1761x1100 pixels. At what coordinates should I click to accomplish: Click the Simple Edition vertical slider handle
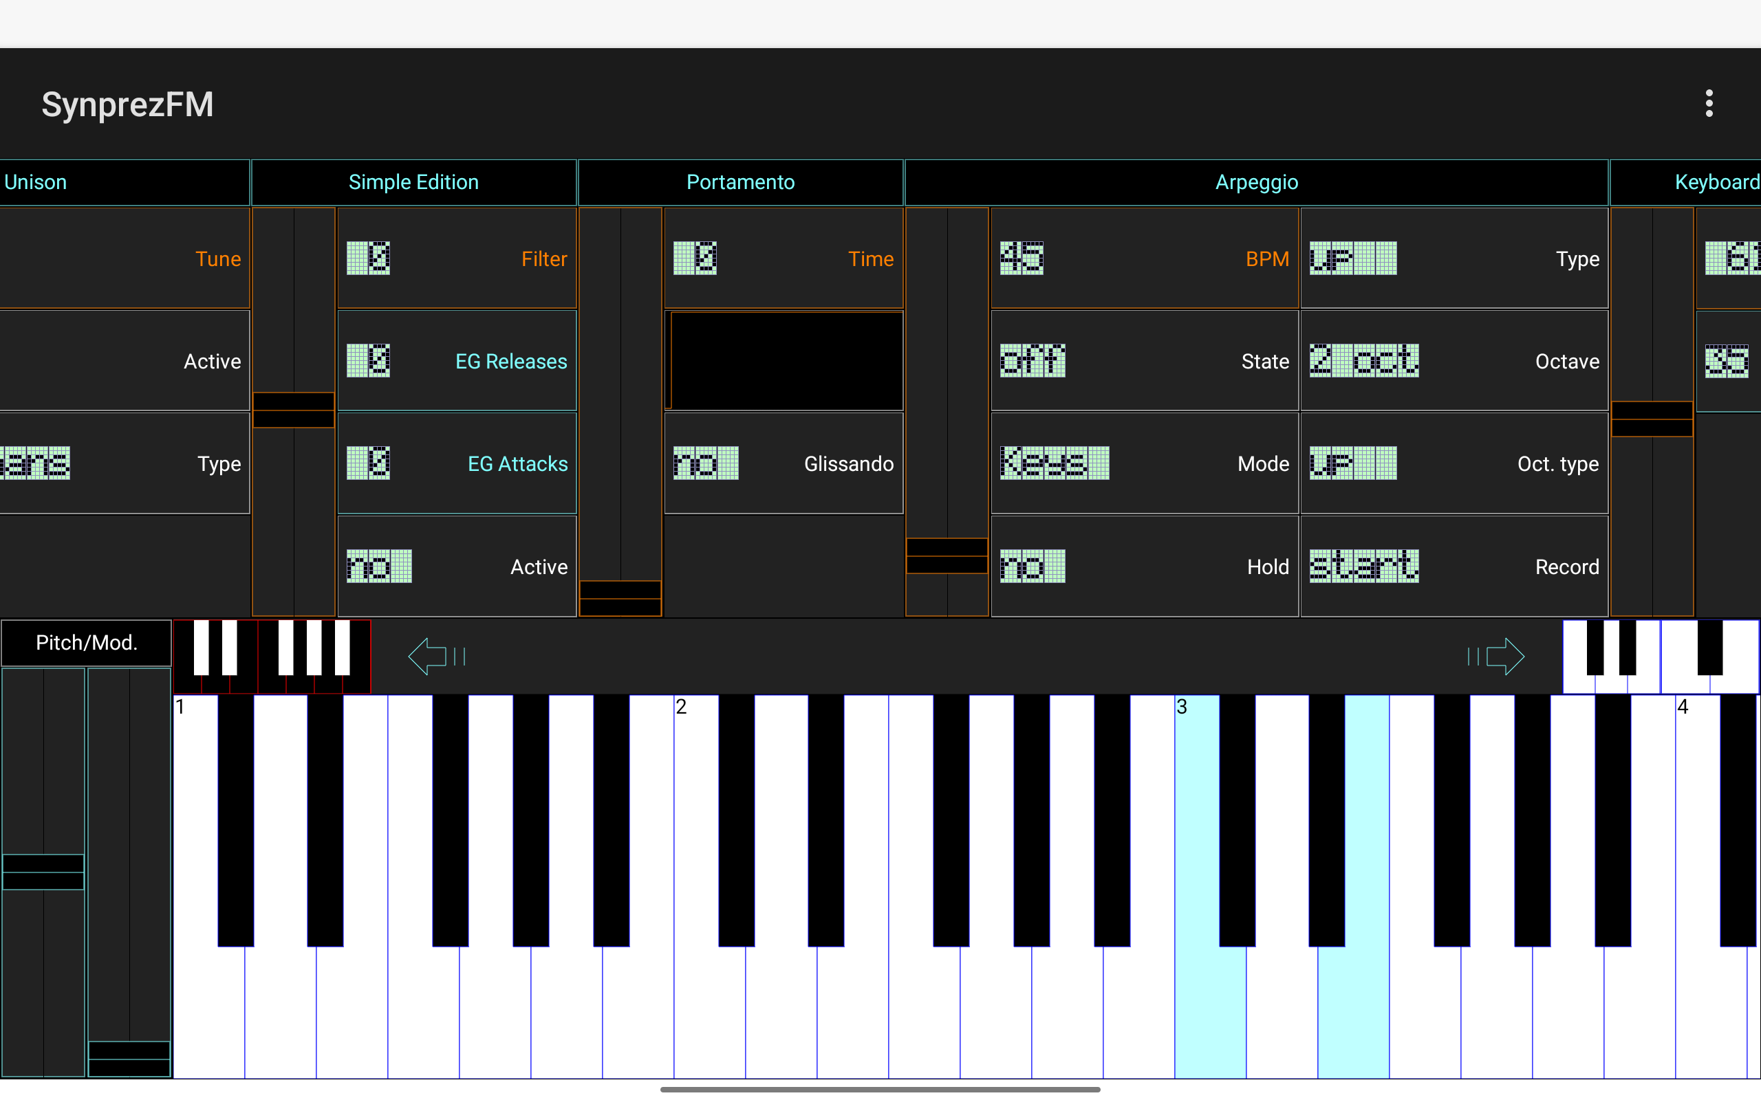[293, 410]
